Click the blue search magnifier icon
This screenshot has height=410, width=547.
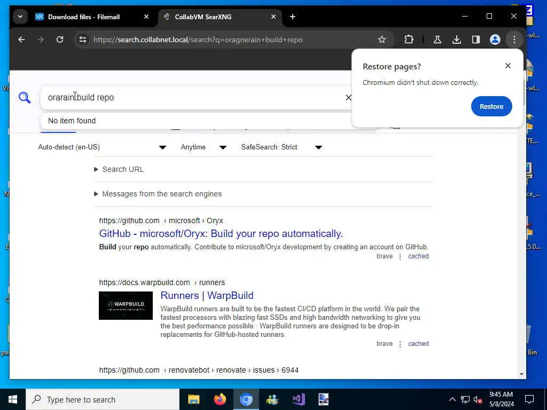25,98
